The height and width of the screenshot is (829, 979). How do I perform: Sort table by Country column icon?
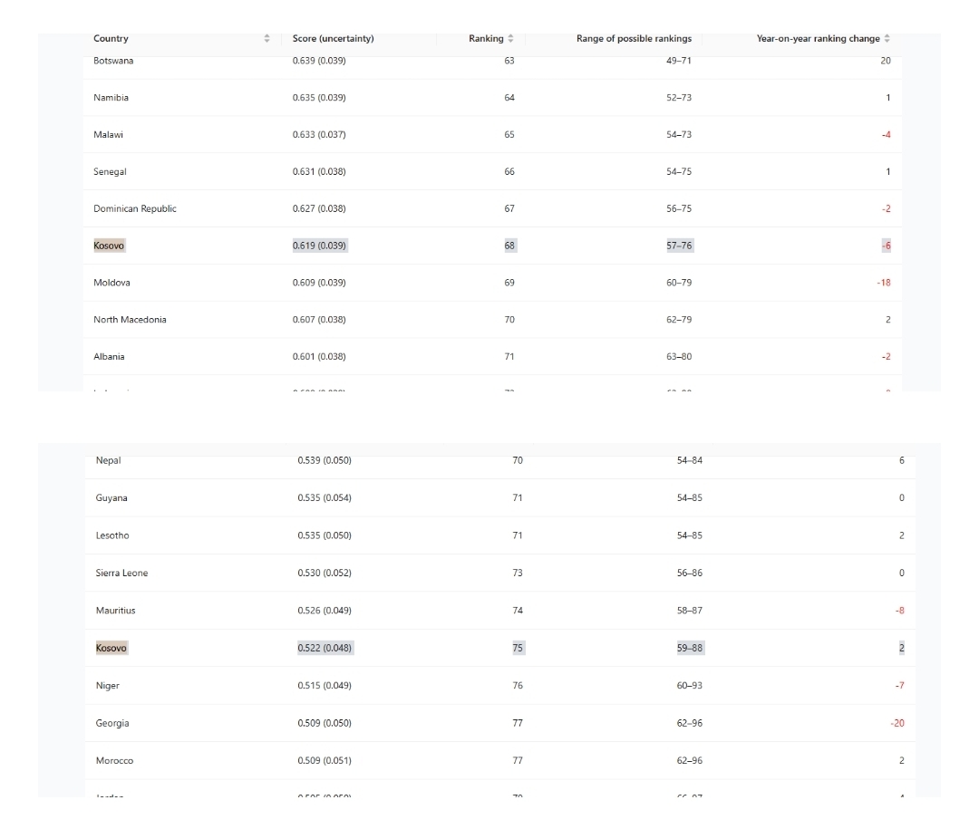pyautogui.click(x=267, y=39)
